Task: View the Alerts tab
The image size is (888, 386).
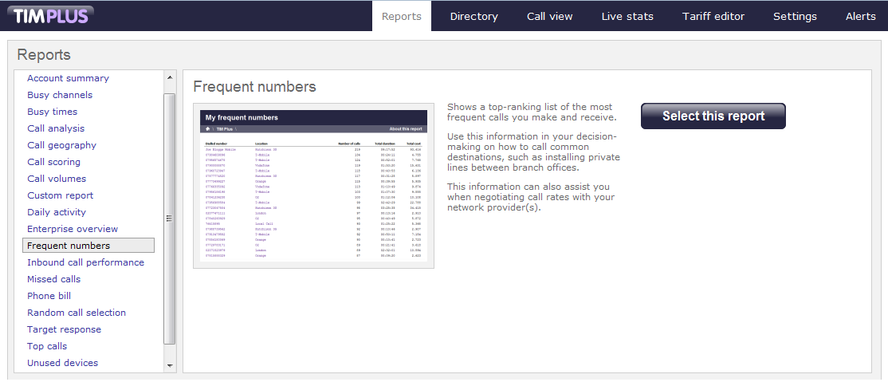Action: pos(860,17)
